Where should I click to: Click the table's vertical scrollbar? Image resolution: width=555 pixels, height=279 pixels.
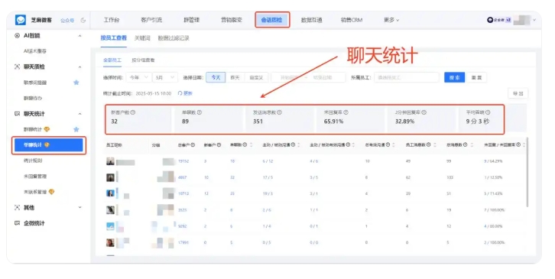pos(527,172)
